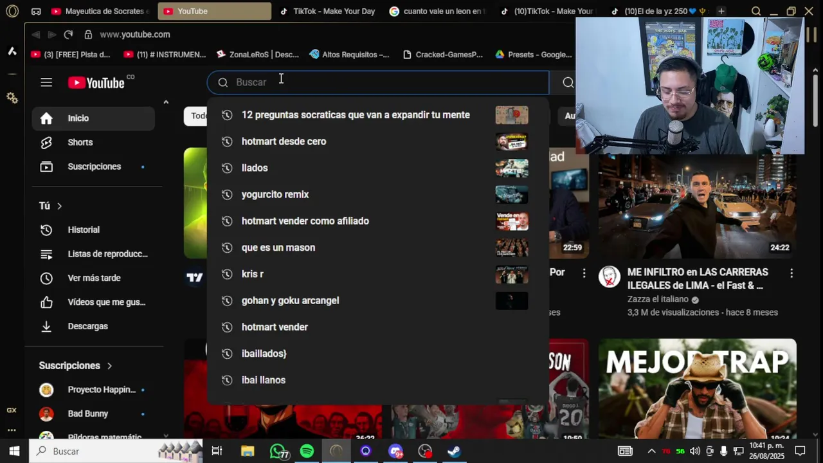Image resolution: width=823 pixels, height=463 pixels.
Task: Choose suggestion 'llados'
Action: 378,168
